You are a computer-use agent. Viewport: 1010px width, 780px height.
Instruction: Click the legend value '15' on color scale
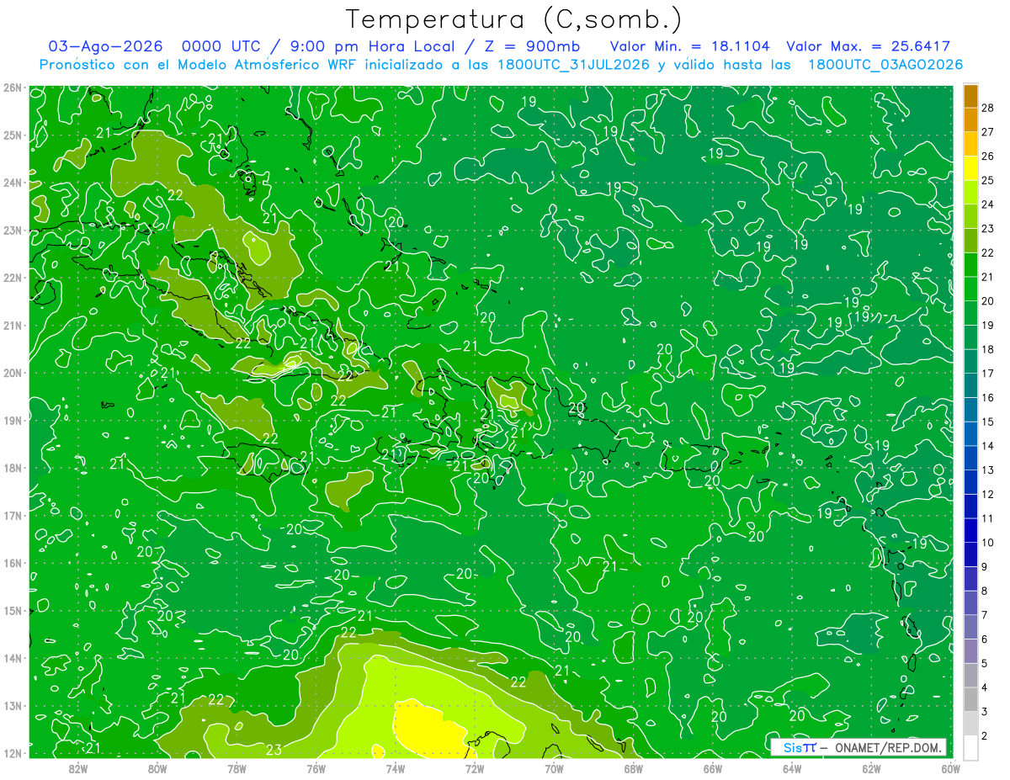988,422
